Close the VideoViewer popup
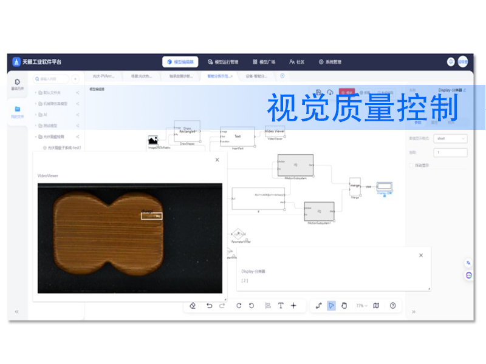The width and height of the screenshot is (486, 364). coord(217,160)
